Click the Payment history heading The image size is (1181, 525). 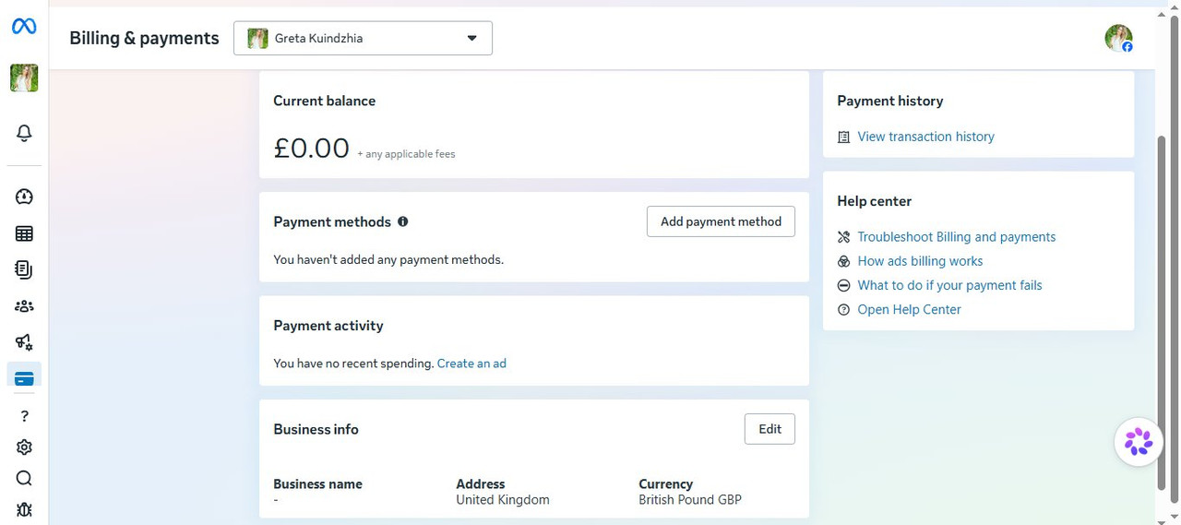pos(890,101)
